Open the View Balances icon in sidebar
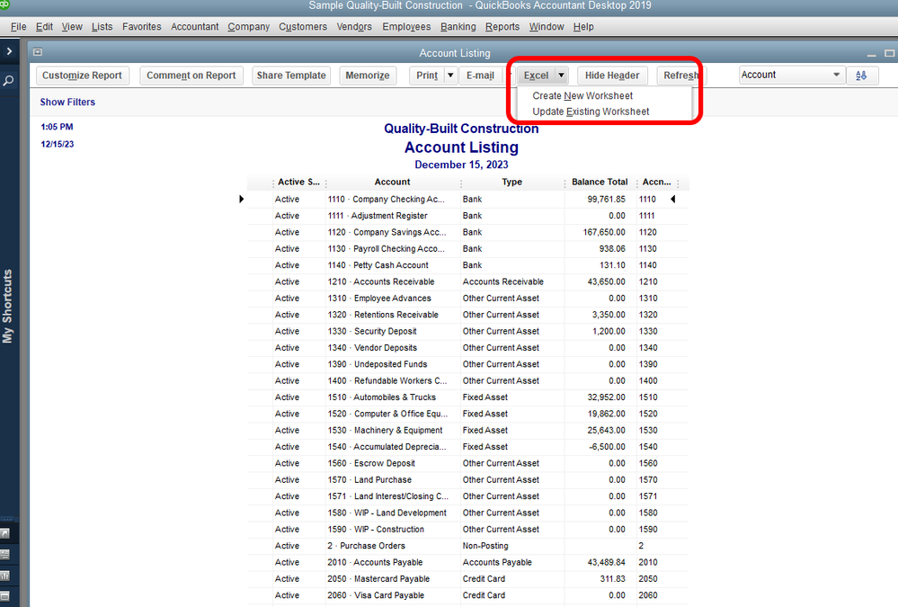 (4, 554)
